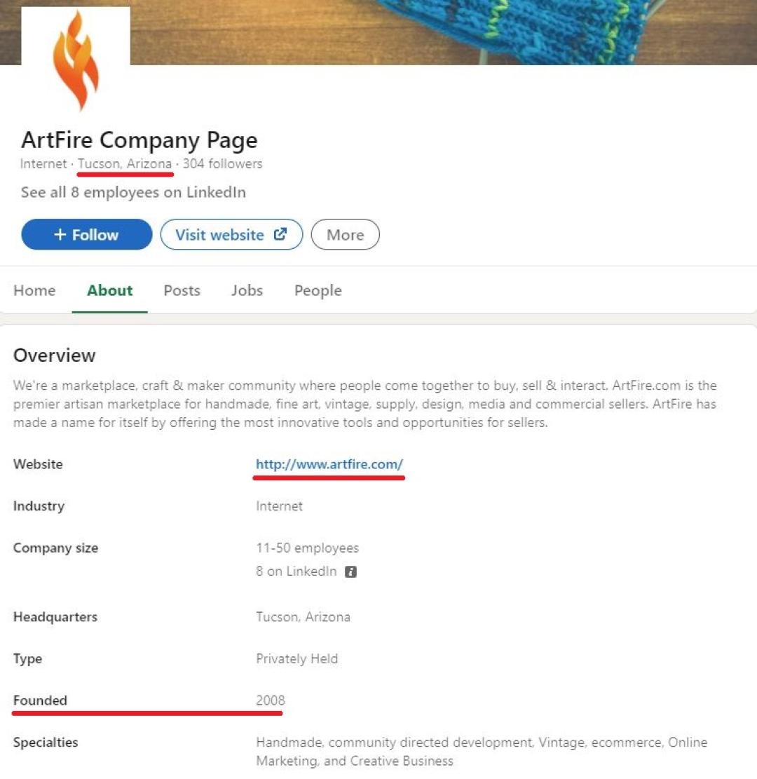
Task: Click the "ArtFire Company Page" title
Action: tap(139, 140)
